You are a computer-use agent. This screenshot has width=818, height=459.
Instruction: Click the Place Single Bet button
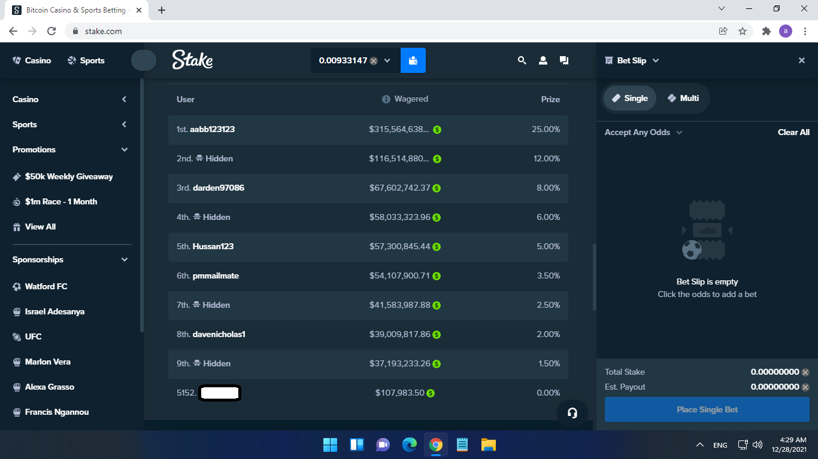[x=707, y=409]
